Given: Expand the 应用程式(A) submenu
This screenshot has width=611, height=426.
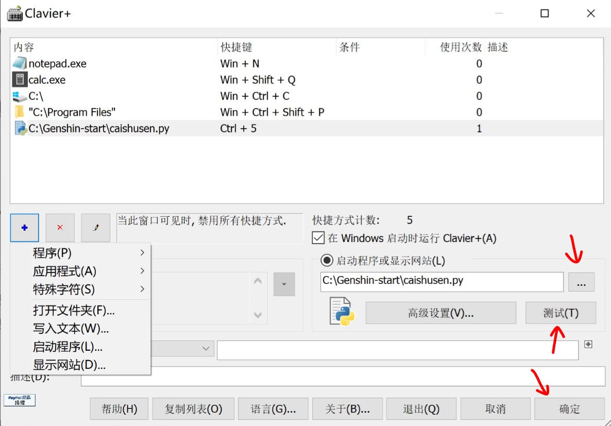Looking at the screenshot, I should click(80, 271).
